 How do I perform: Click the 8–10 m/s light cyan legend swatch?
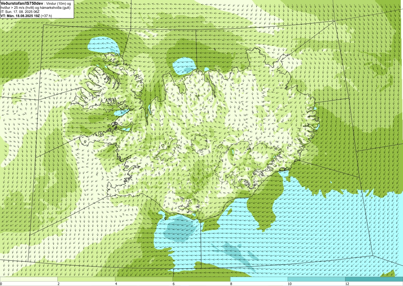[259, 279]
